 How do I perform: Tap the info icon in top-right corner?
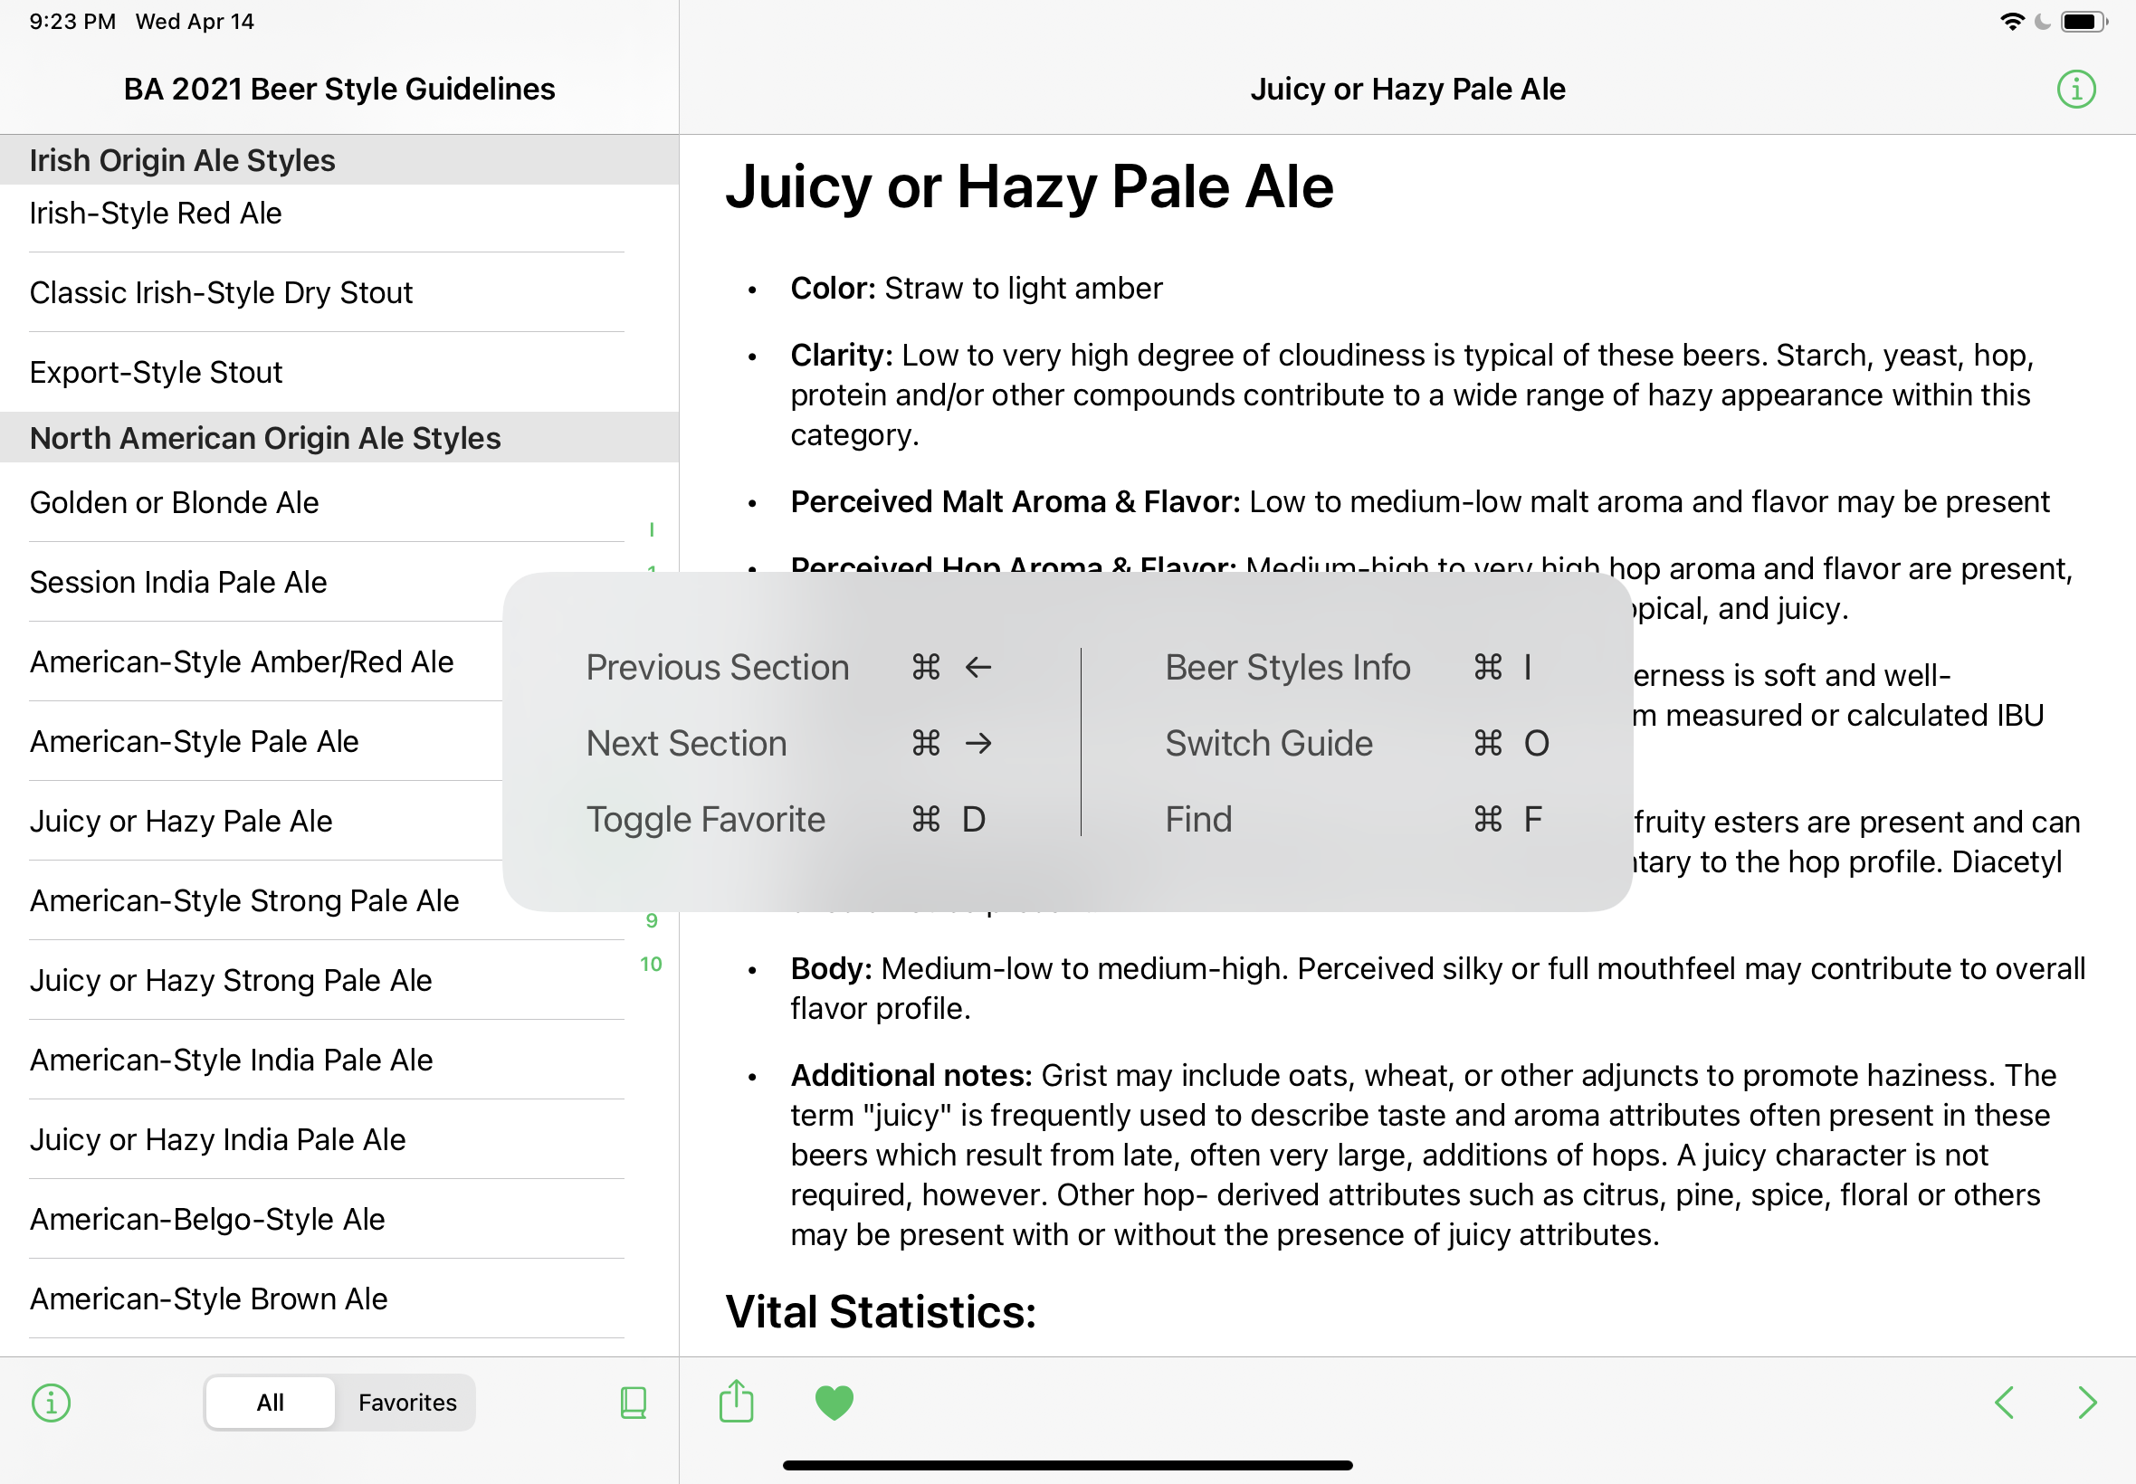[x=2075, y=90]
